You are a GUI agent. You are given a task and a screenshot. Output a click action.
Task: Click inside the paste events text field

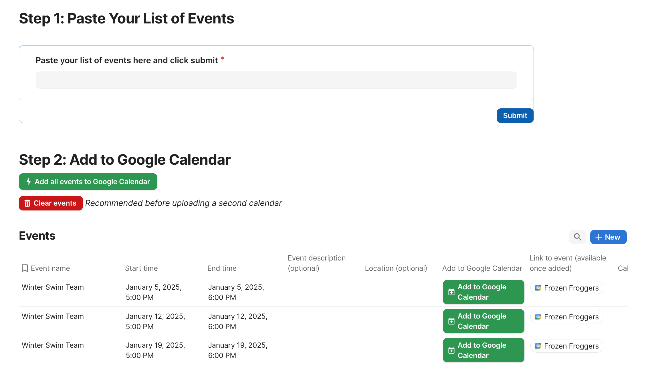coord(276,80)
